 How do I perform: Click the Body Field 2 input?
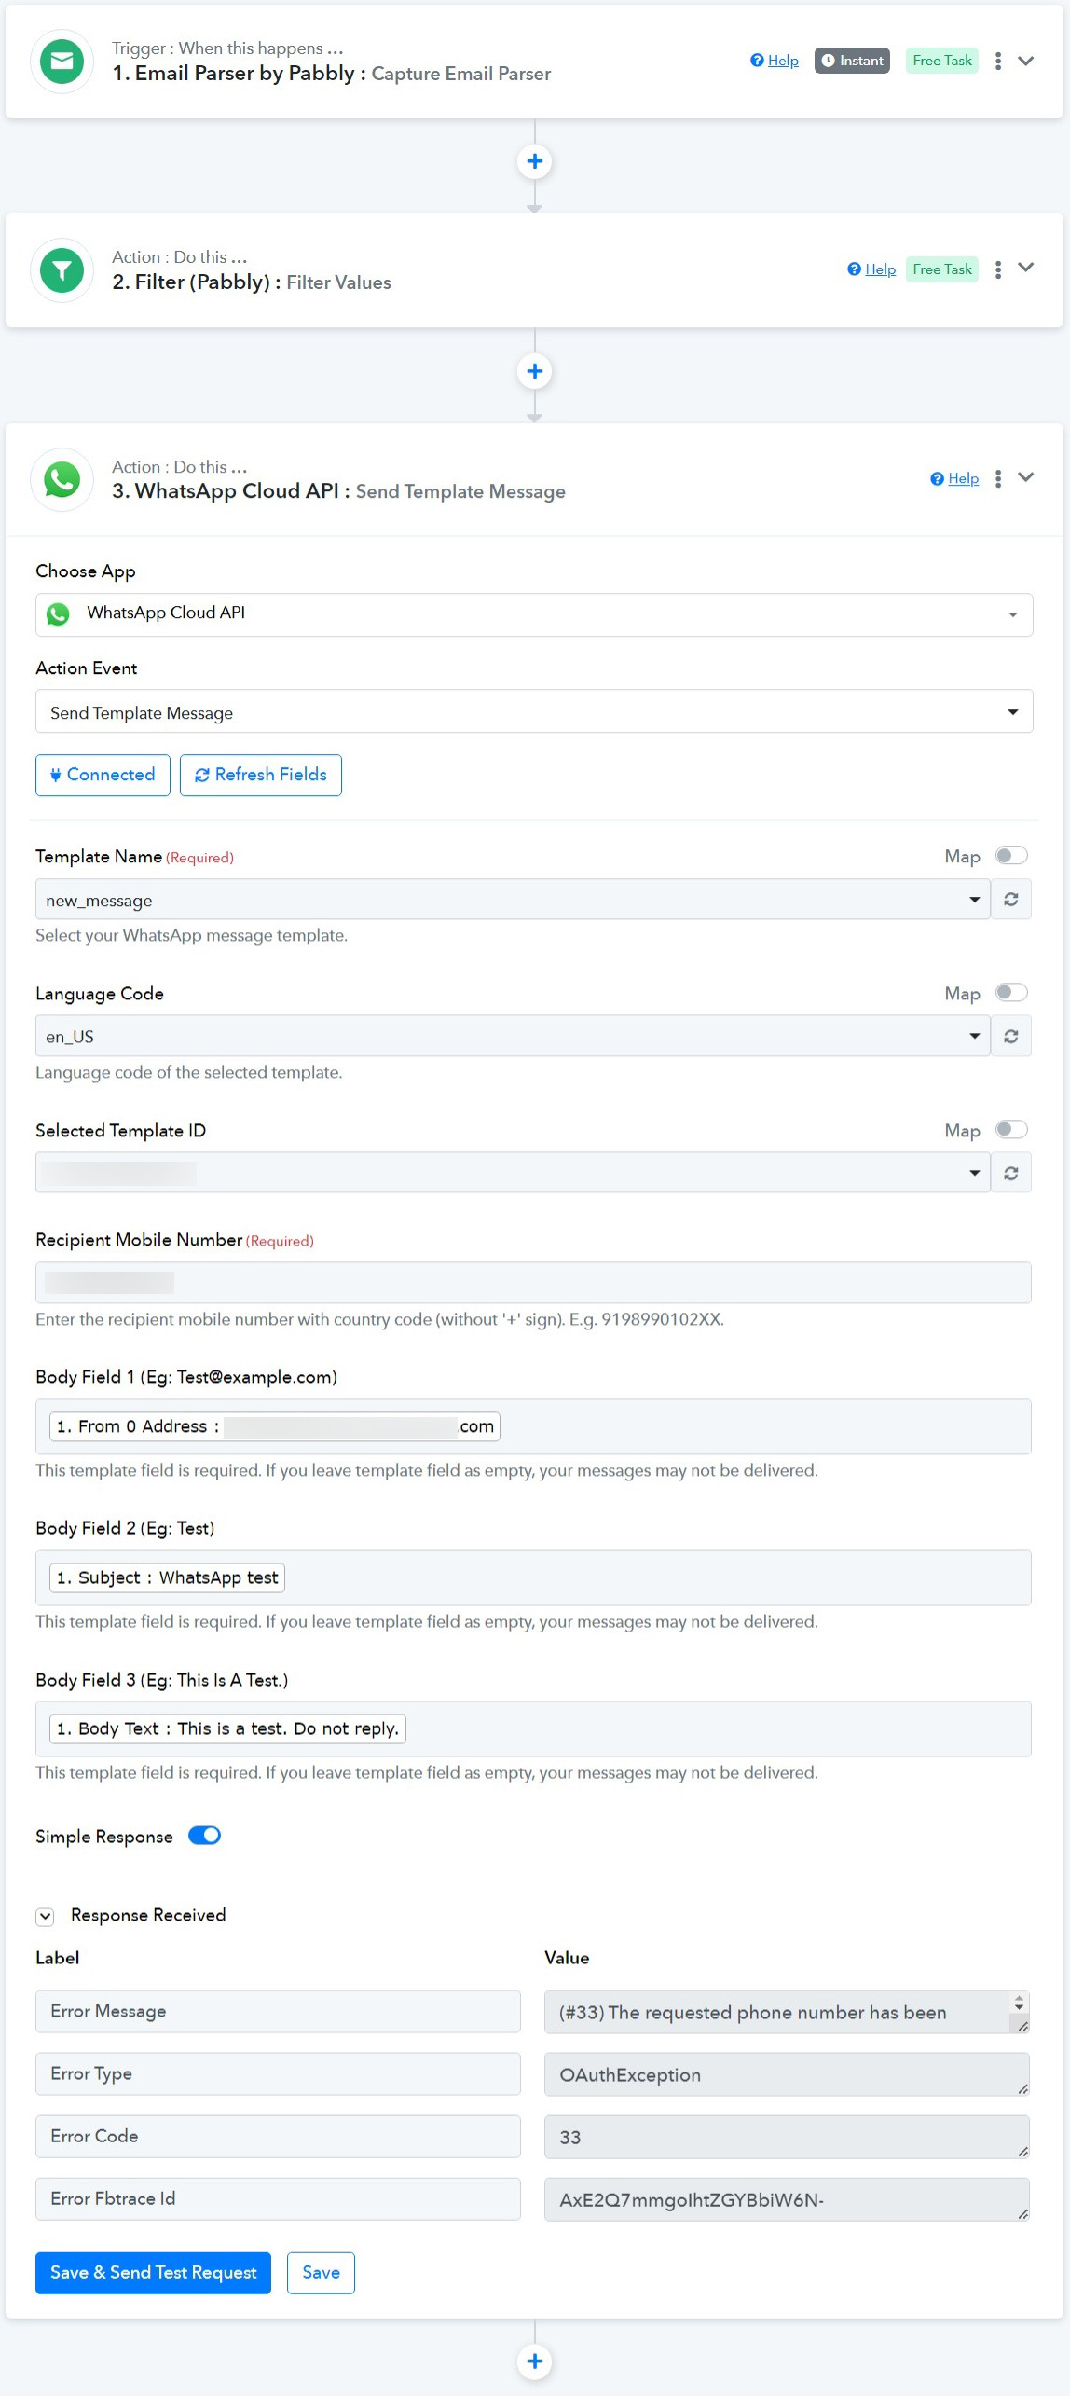pos(533,1577)
